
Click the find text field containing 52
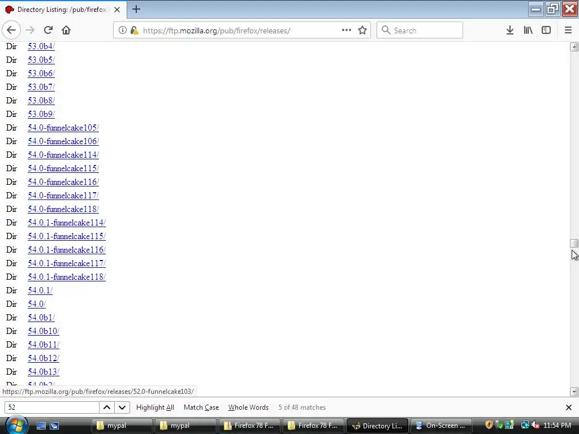pyautogui.click(x=51, y=407)
